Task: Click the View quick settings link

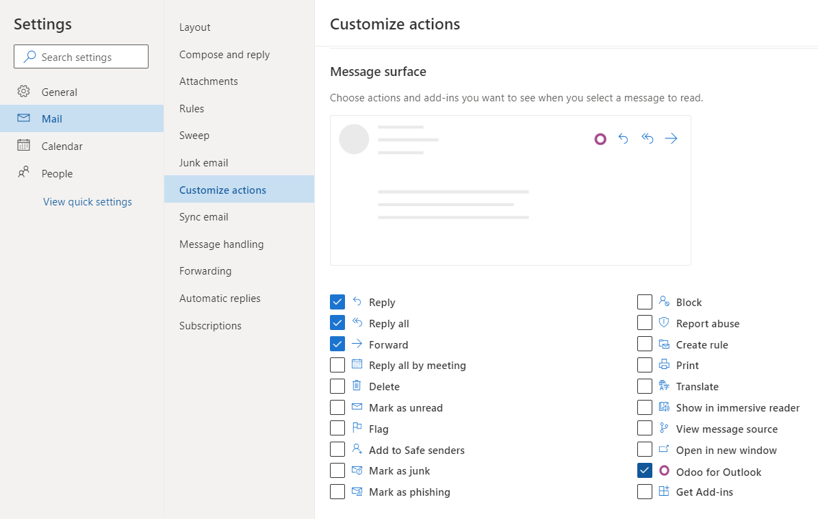Action: click(x=87, y=201)
